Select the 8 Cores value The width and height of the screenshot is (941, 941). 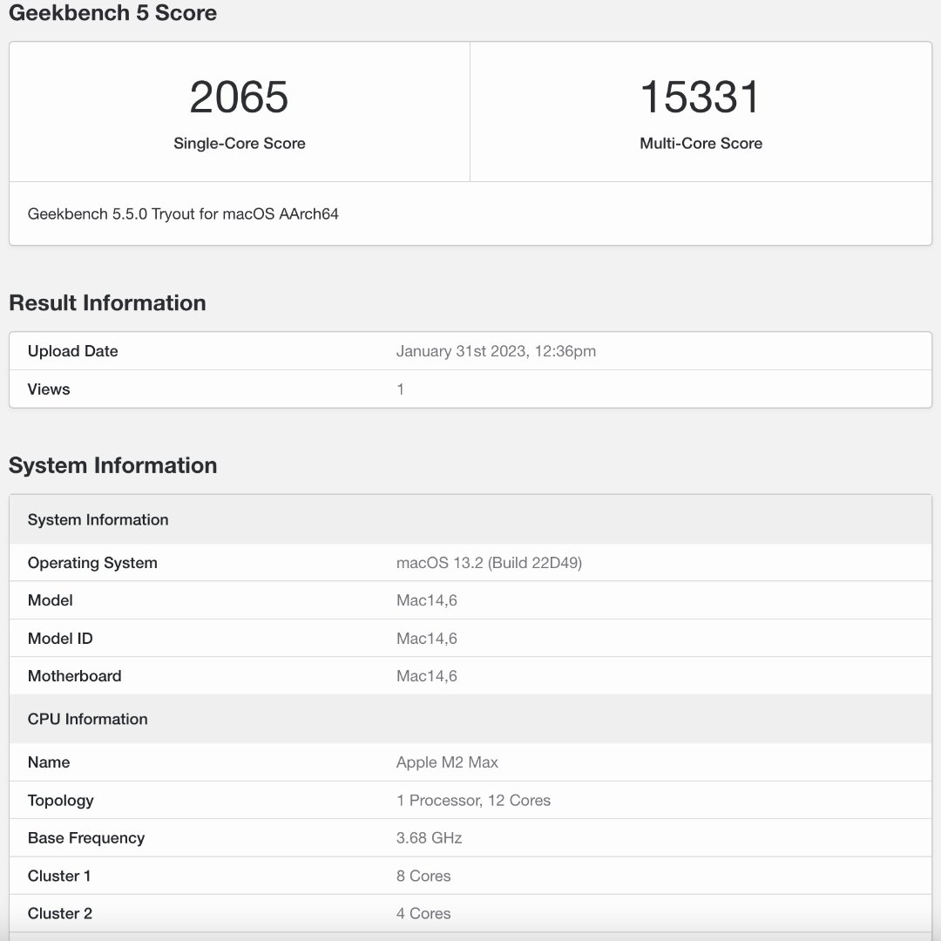423,877
